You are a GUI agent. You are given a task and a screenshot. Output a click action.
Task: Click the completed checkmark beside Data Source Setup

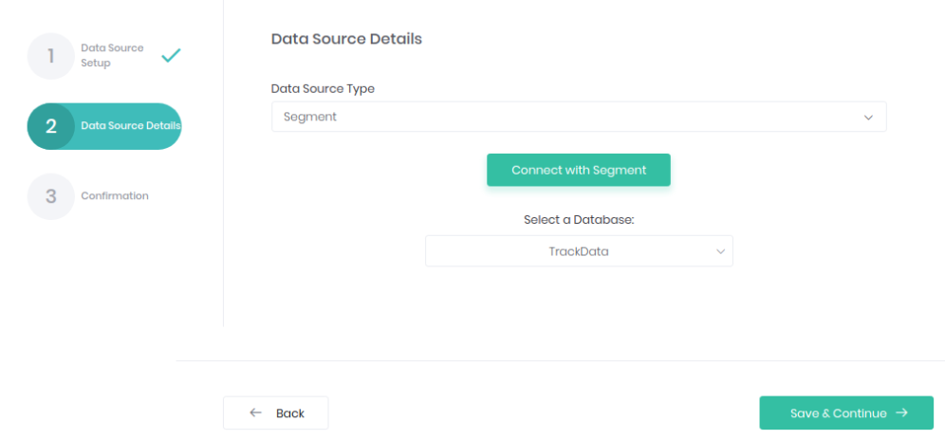coord(171,56)
